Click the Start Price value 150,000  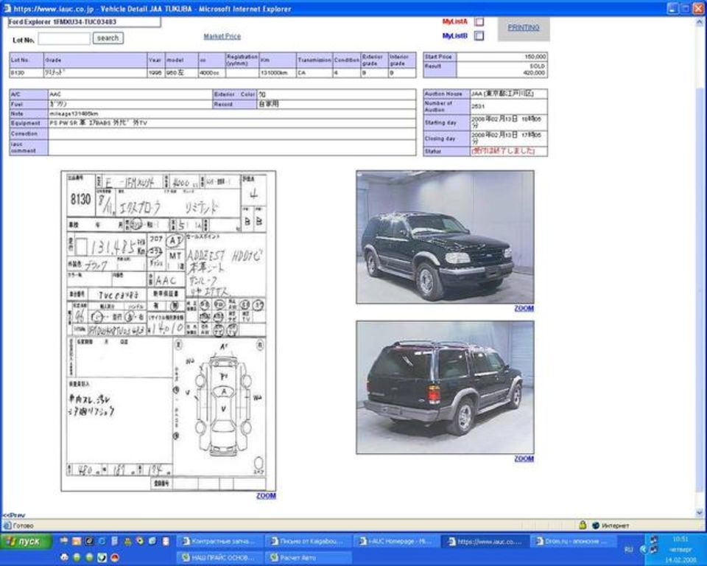[x=535, y=57]
